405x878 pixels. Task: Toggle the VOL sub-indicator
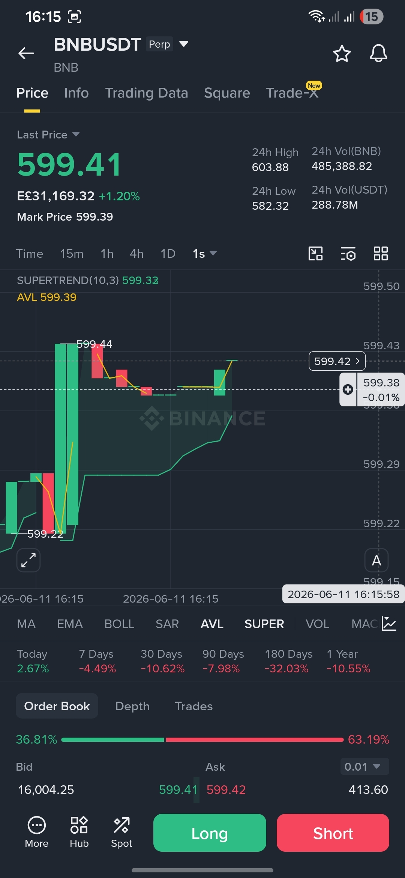click(318, 624)
